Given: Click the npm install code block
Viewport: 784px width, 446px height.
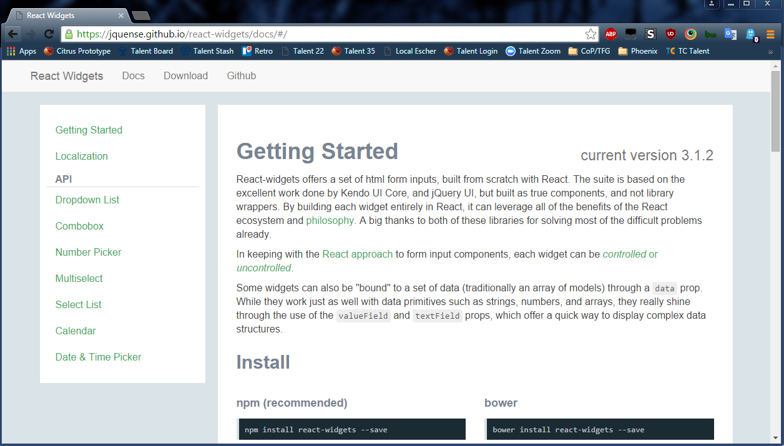Looking at the screenshot, I should click(x=352, y=429).
